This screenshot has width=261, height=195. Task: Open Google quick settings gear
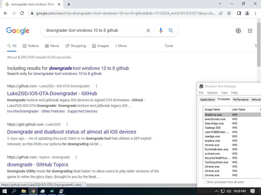pos(238,31)
